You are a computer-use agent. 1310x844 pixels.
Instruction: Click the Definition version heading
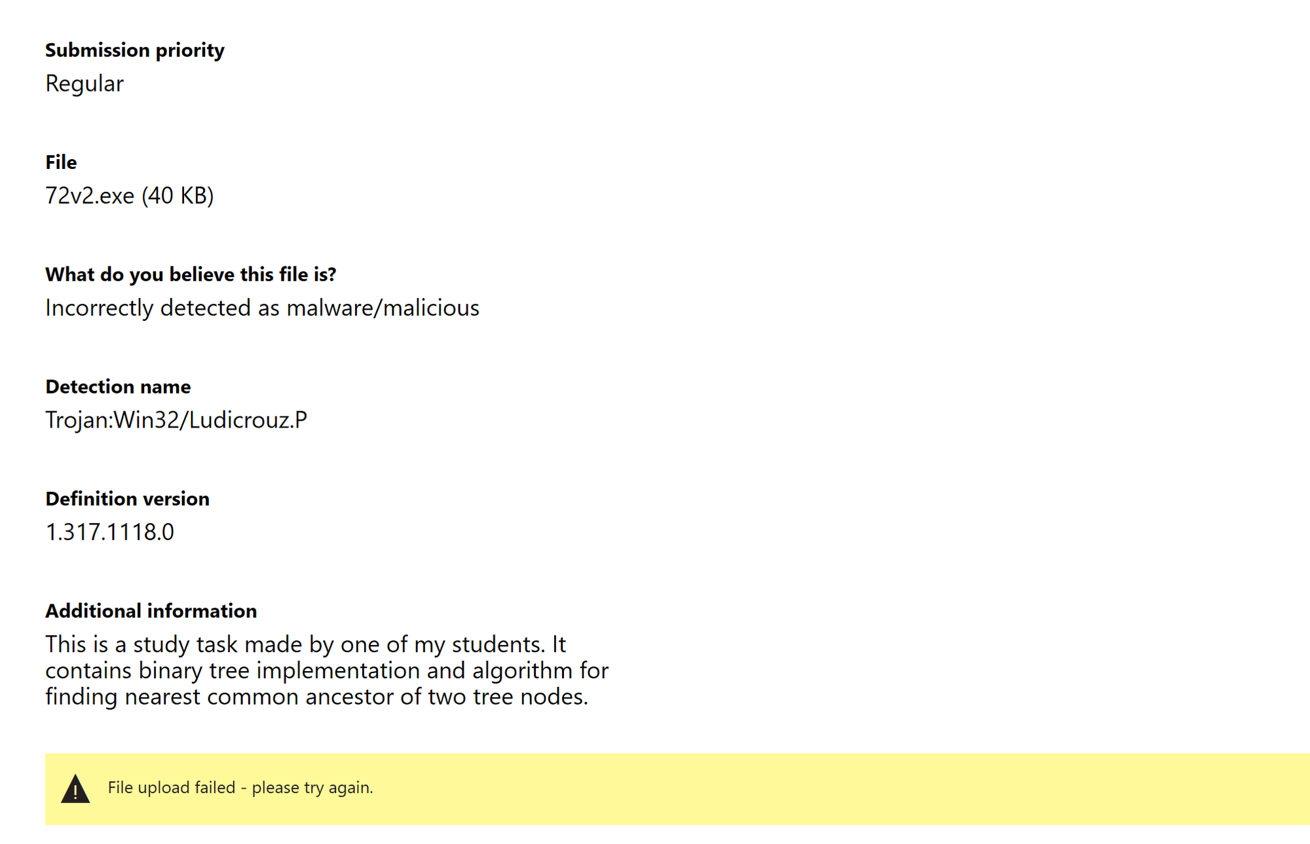[127, 499]
